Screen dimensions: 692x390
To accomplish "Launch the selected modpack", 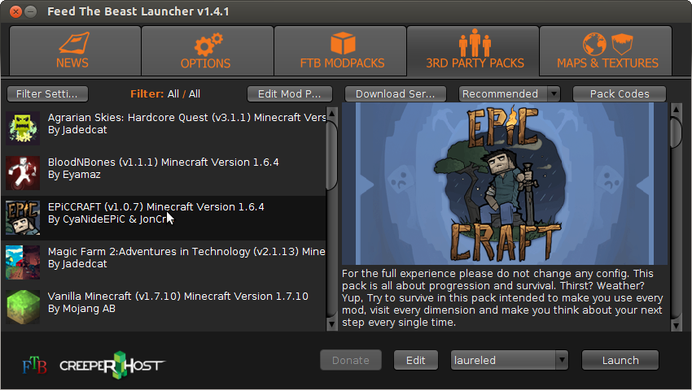I will click(620, 361).
